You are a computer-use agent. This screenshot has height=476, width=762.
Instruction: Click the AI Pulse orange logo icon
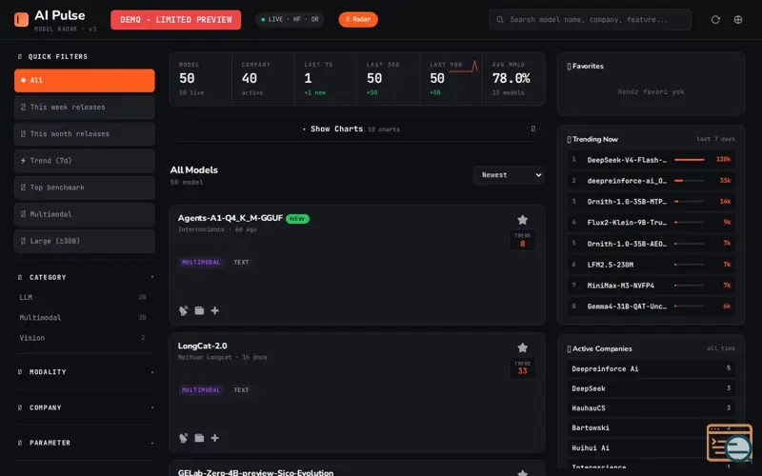point(21,19)
